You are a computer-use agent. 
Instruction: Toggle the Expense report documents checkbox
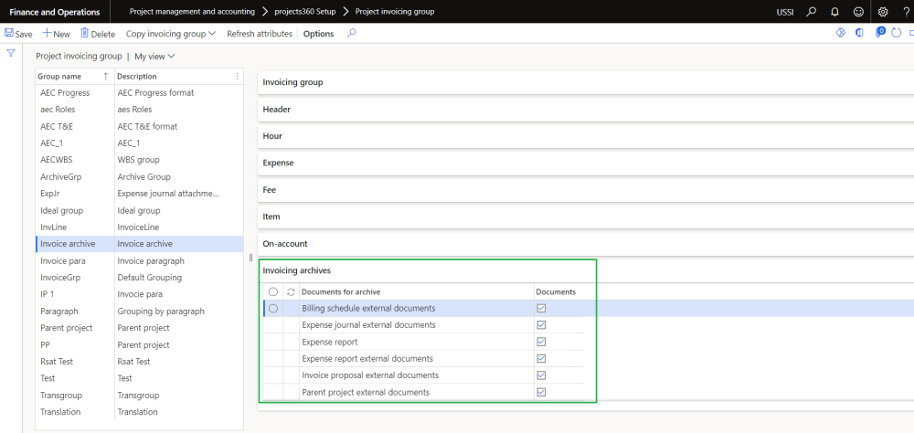pyautogui.click(x=541, y=343)
